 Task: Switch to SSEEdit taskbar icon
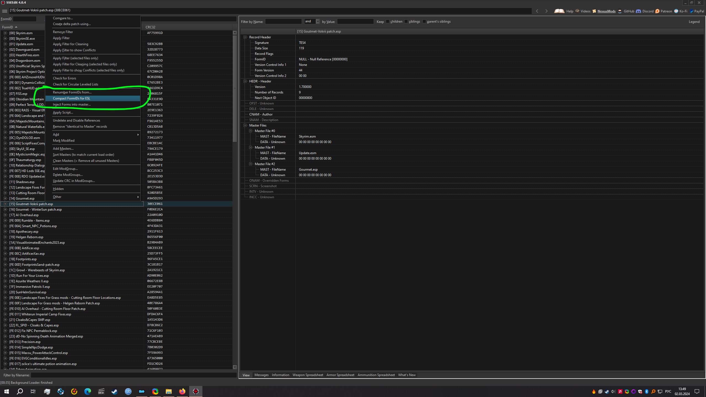(196, 391)
